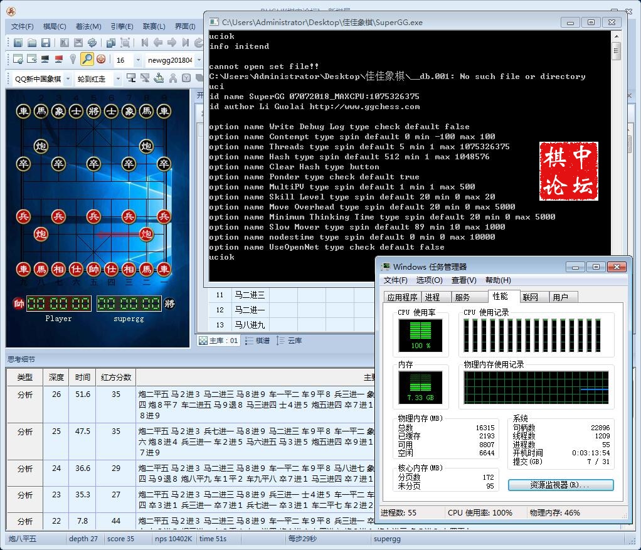
Task: Select the 主库 : 01 tab
Action: tap(219, 341)
